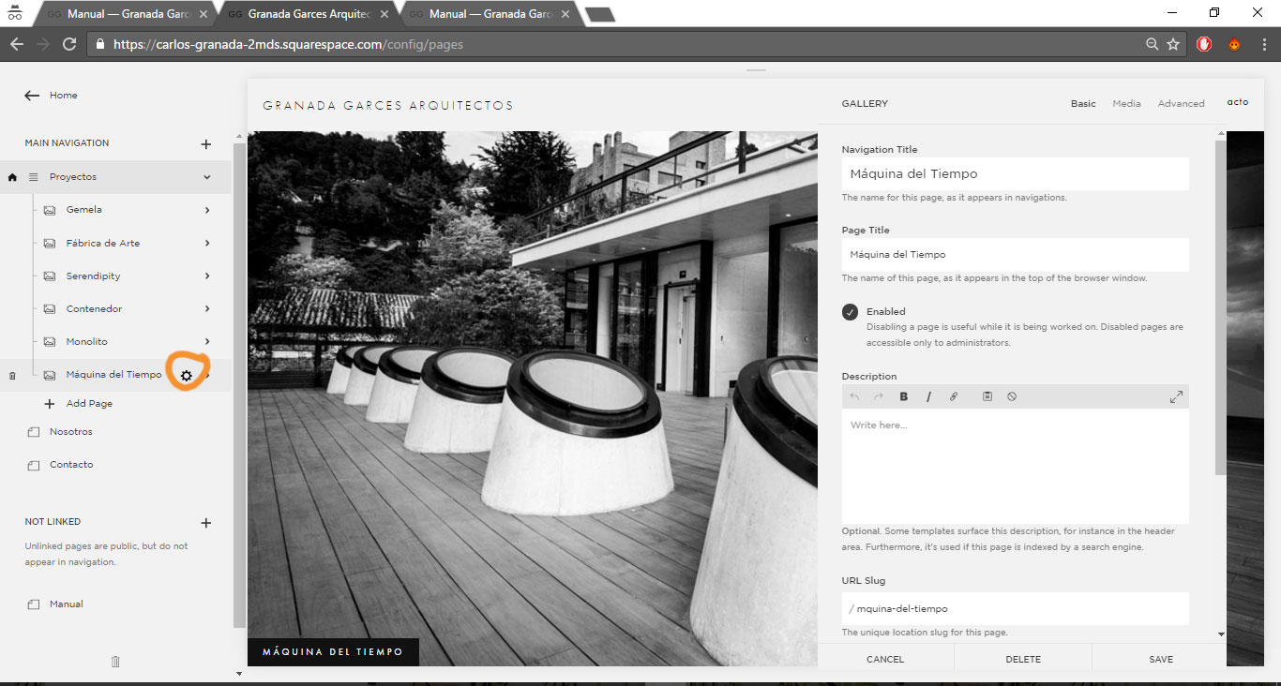1281x686 pixels.
Task: Close the first Manual browser tab
Action: [203, 14]
